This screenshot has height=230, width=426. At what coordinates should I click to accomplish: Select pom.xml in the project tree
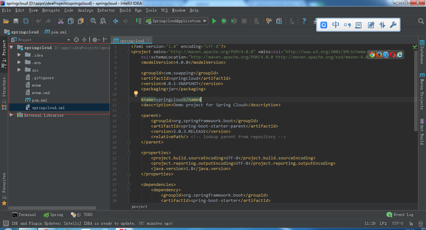pyautogui.click(x=39, y=100)
